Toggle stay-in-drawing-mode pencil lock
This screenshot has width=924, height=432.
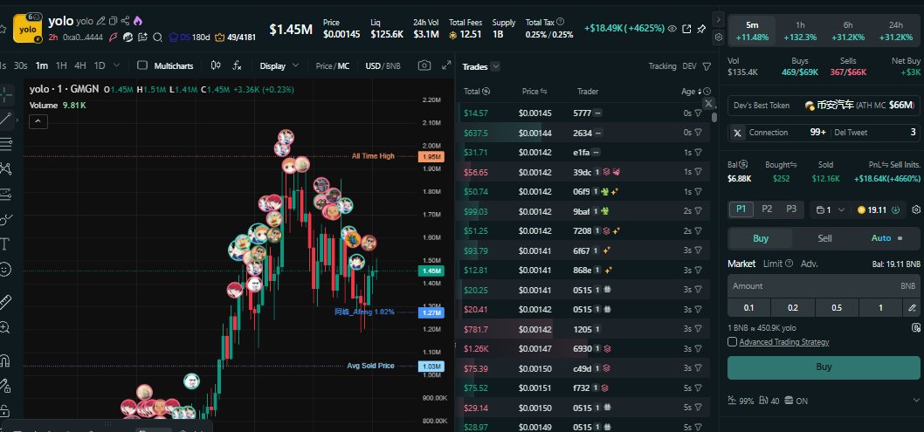click(x=4, y=386)
